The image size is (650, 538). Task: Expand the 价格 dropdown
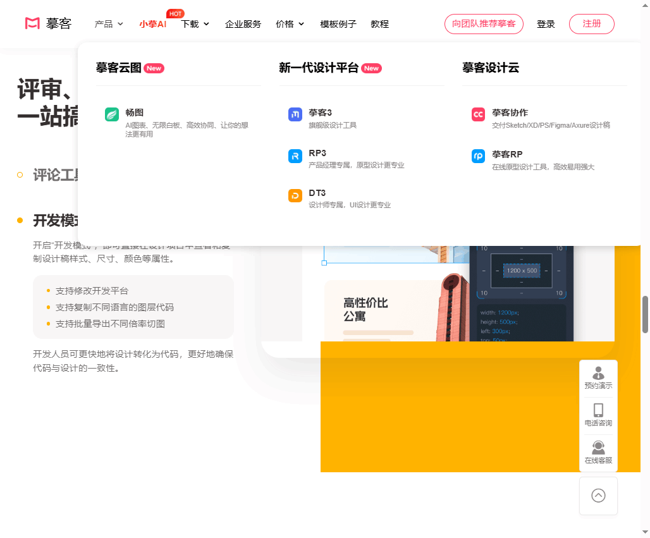[289, 24]
